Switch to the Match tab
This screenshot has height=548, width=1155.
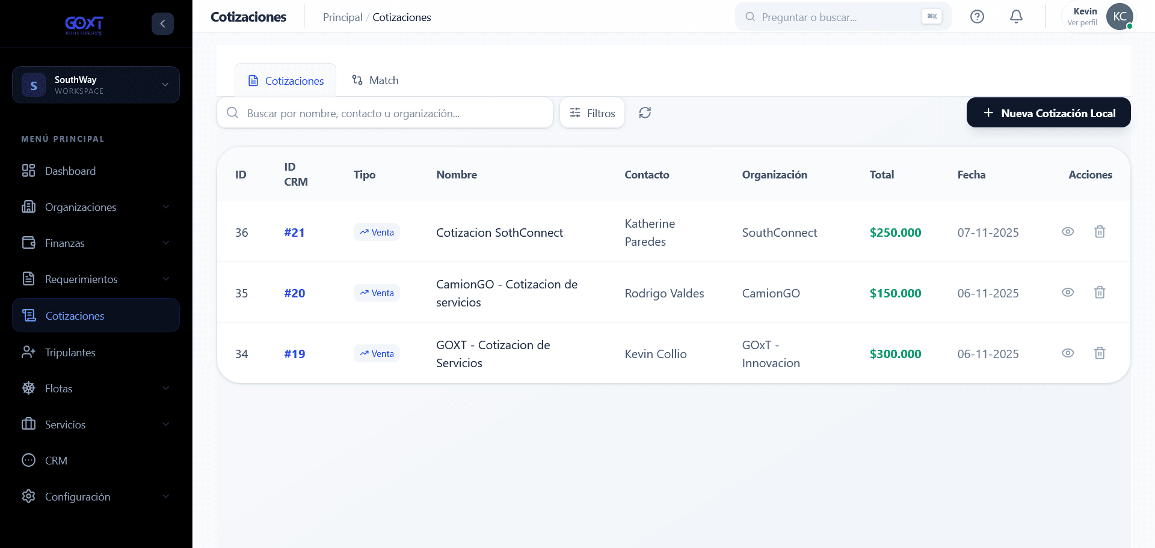pyautogui.click(x=375, y=80)
